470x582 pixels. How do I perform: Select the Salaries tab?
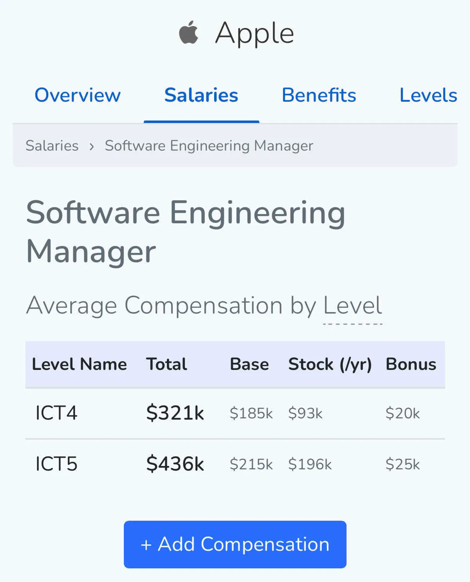[201, 95]
